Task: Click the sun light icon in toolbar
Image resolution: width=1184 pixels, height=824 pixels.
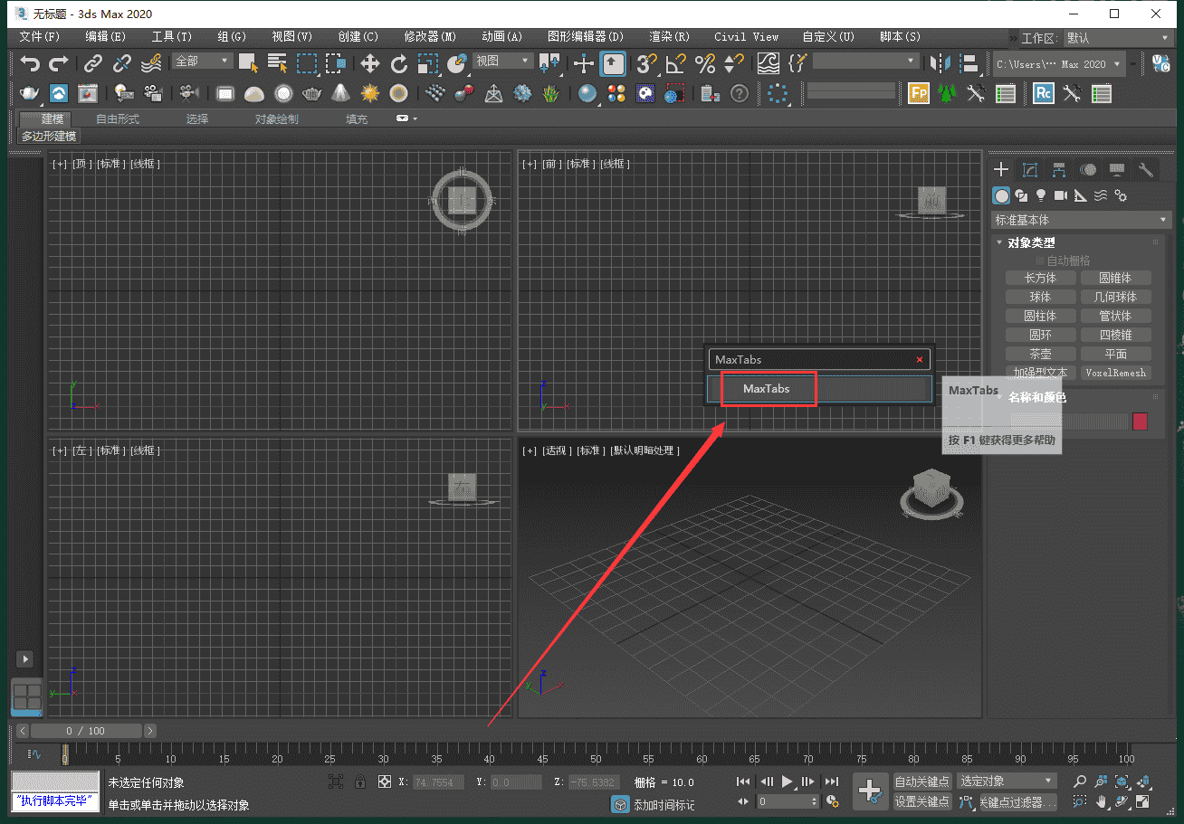Action: tap(369, 93)
